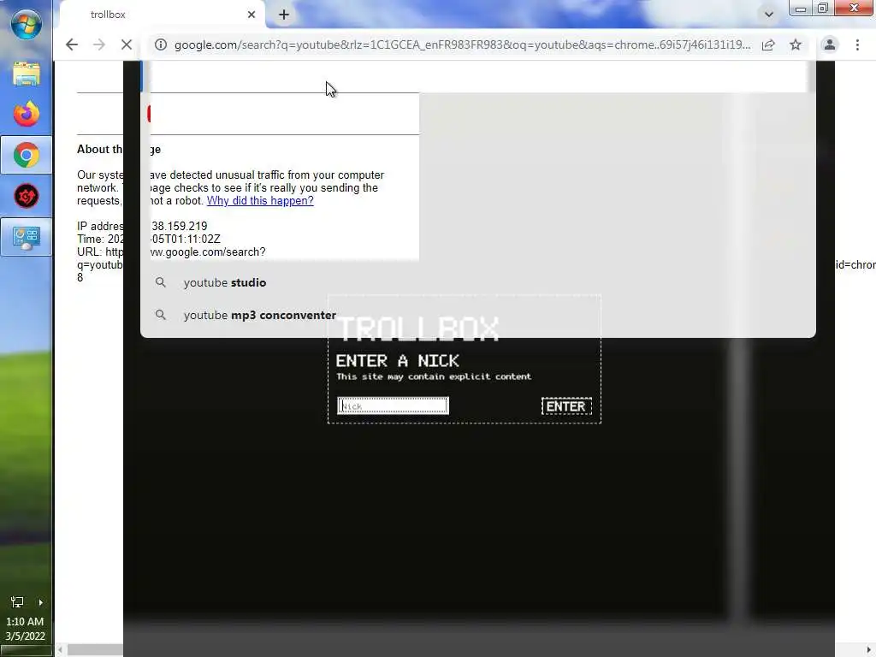Open the Control Panel taskbar icon
The height and width of the screenshot is (657, 876).
(x=27, y=238)
